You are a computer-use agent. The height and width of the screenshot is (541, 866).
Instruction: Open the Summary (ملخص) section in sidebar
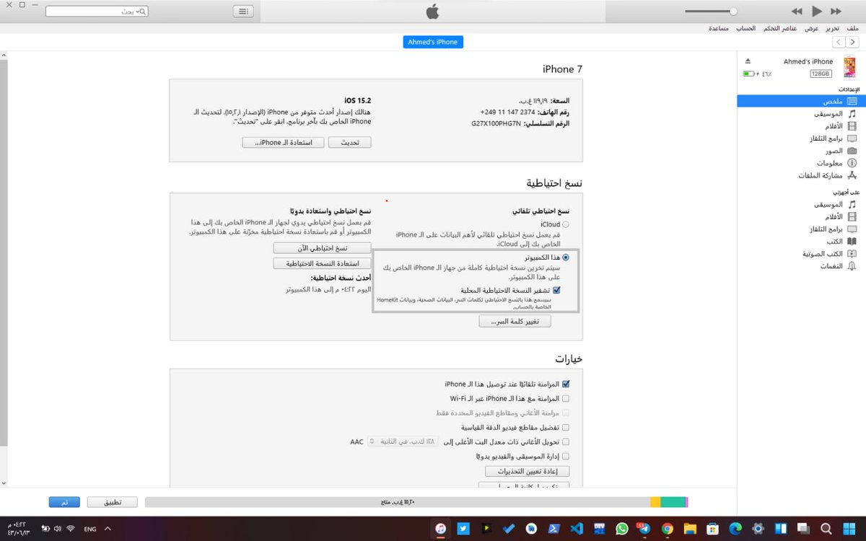click(801, 102)
